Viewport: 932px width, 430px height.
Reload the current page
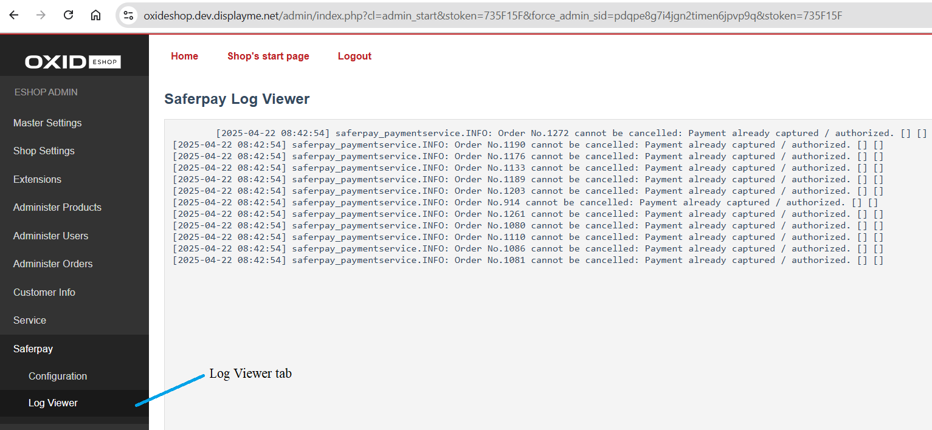[68, 15]
